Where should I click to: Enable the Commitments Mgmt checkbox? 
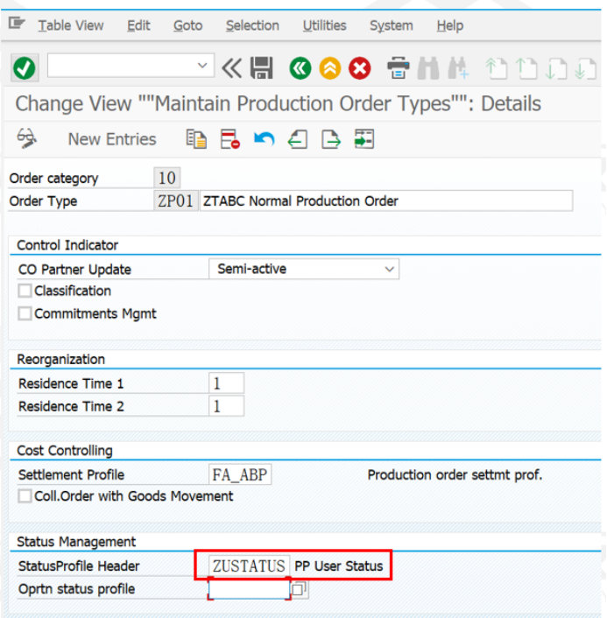(x=25, y=313)
